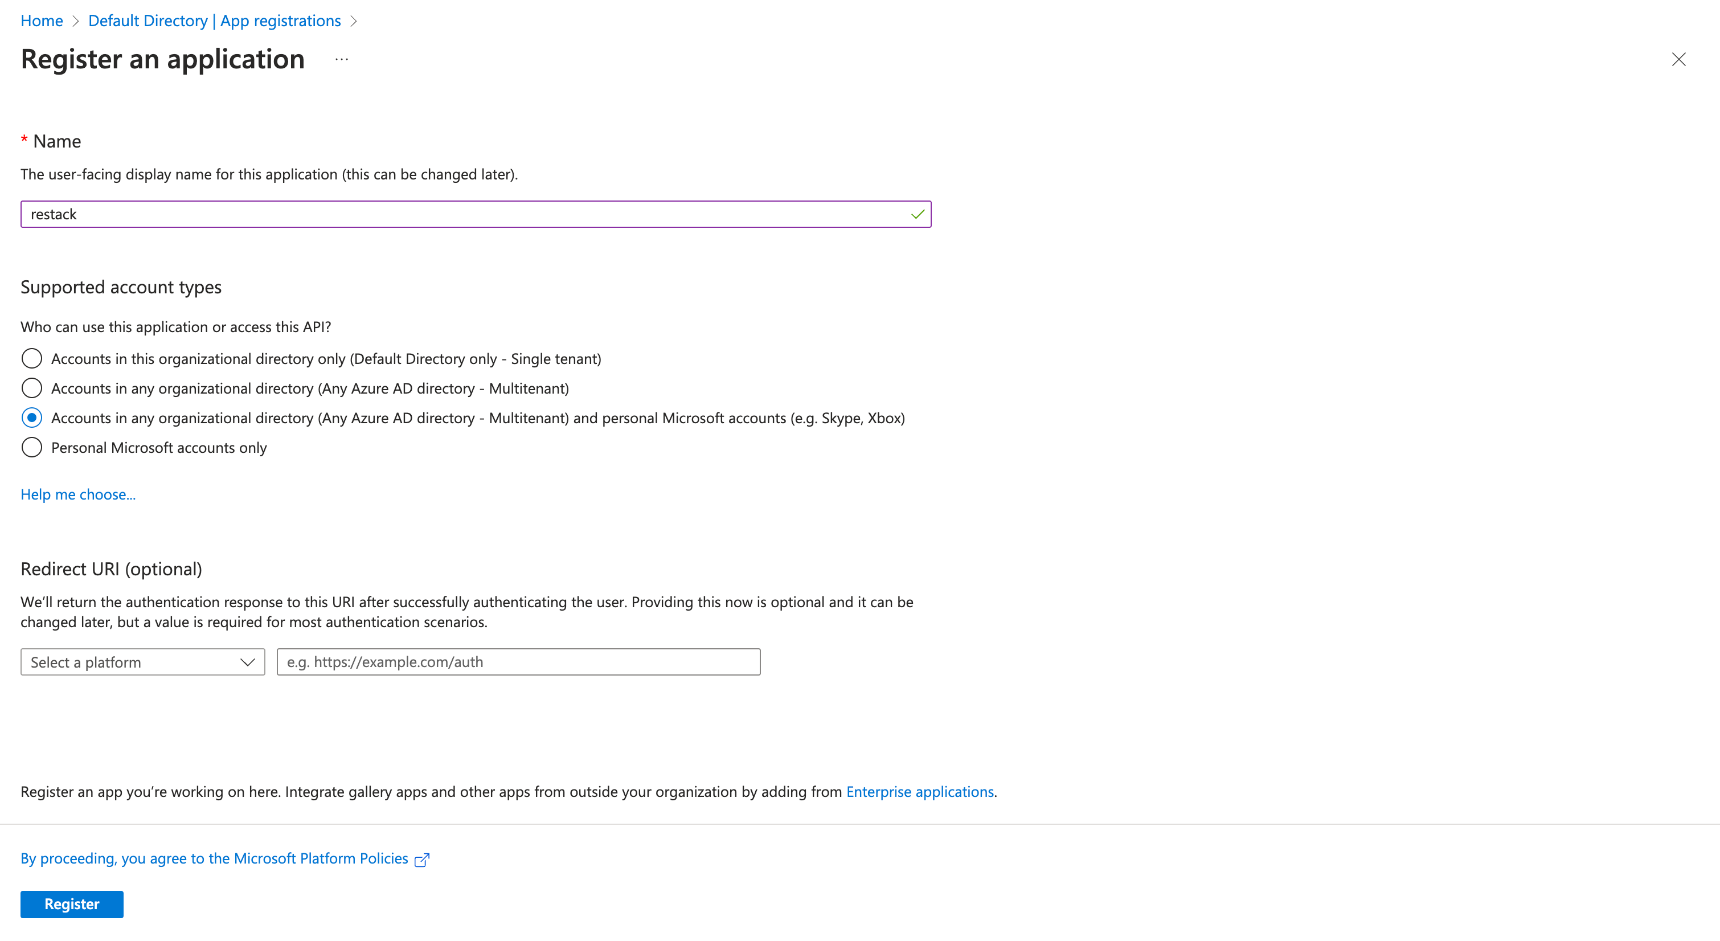Click the external link icon after Microsoft Platform Policies

[422, 860]
